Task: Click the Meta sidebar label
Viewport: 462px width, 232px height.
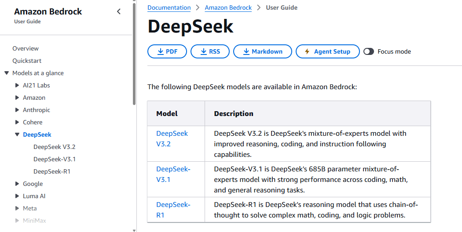Action: pyautogui.click(x=30, y=208)
